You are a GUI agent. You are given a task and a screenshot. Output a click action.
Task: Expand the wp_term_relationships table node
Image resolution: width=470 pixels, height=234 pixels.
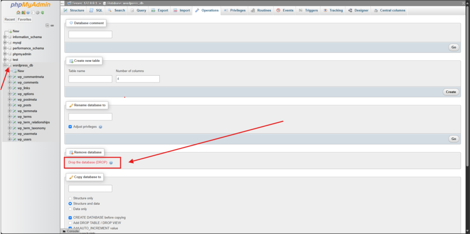tap(10, 122)
